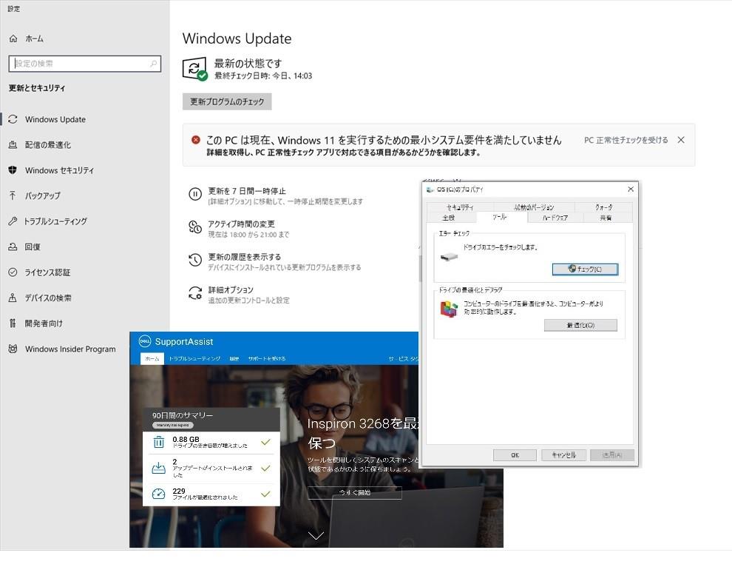The image size is (732, 567).
Task: Open ライセンス認証 checkmark icon
Action: tap(13, 272)
